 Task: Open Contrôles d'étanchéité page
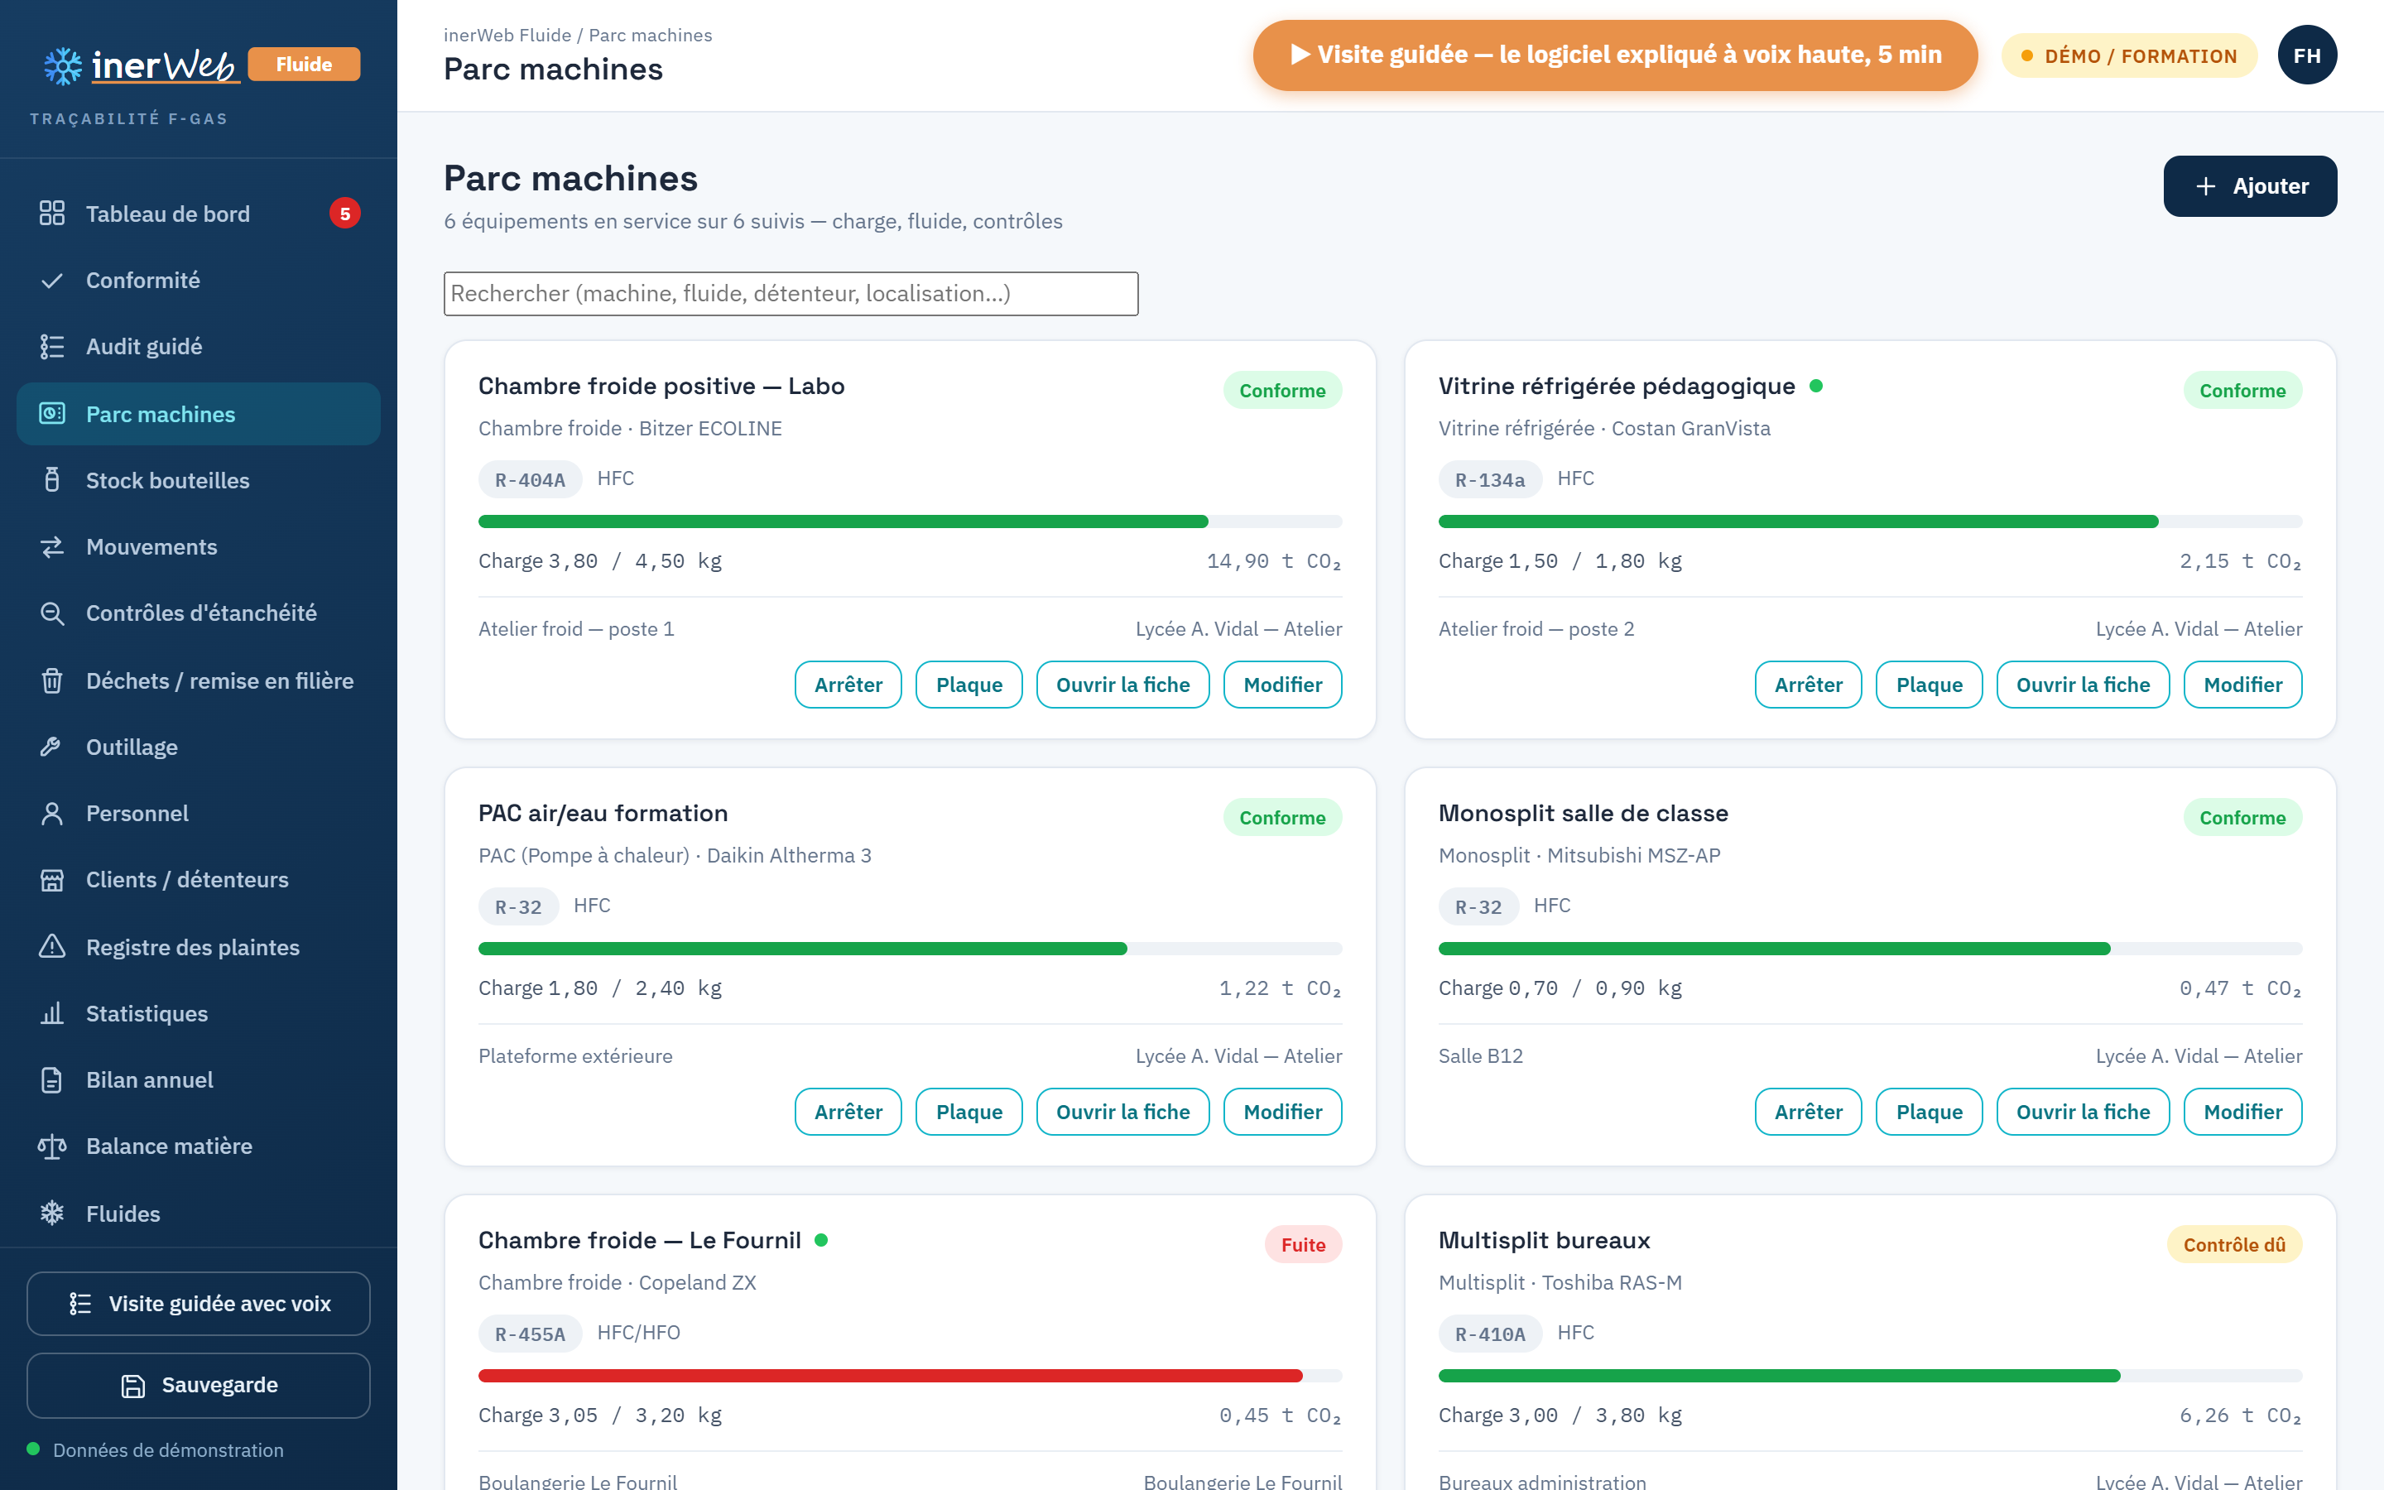click(199, 613)
